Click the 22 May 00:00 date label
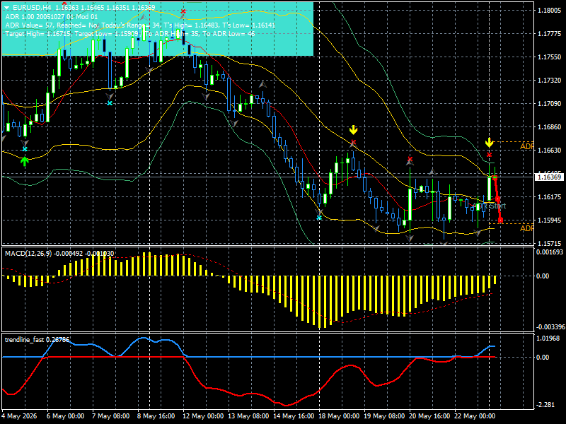 pos(475,416)
